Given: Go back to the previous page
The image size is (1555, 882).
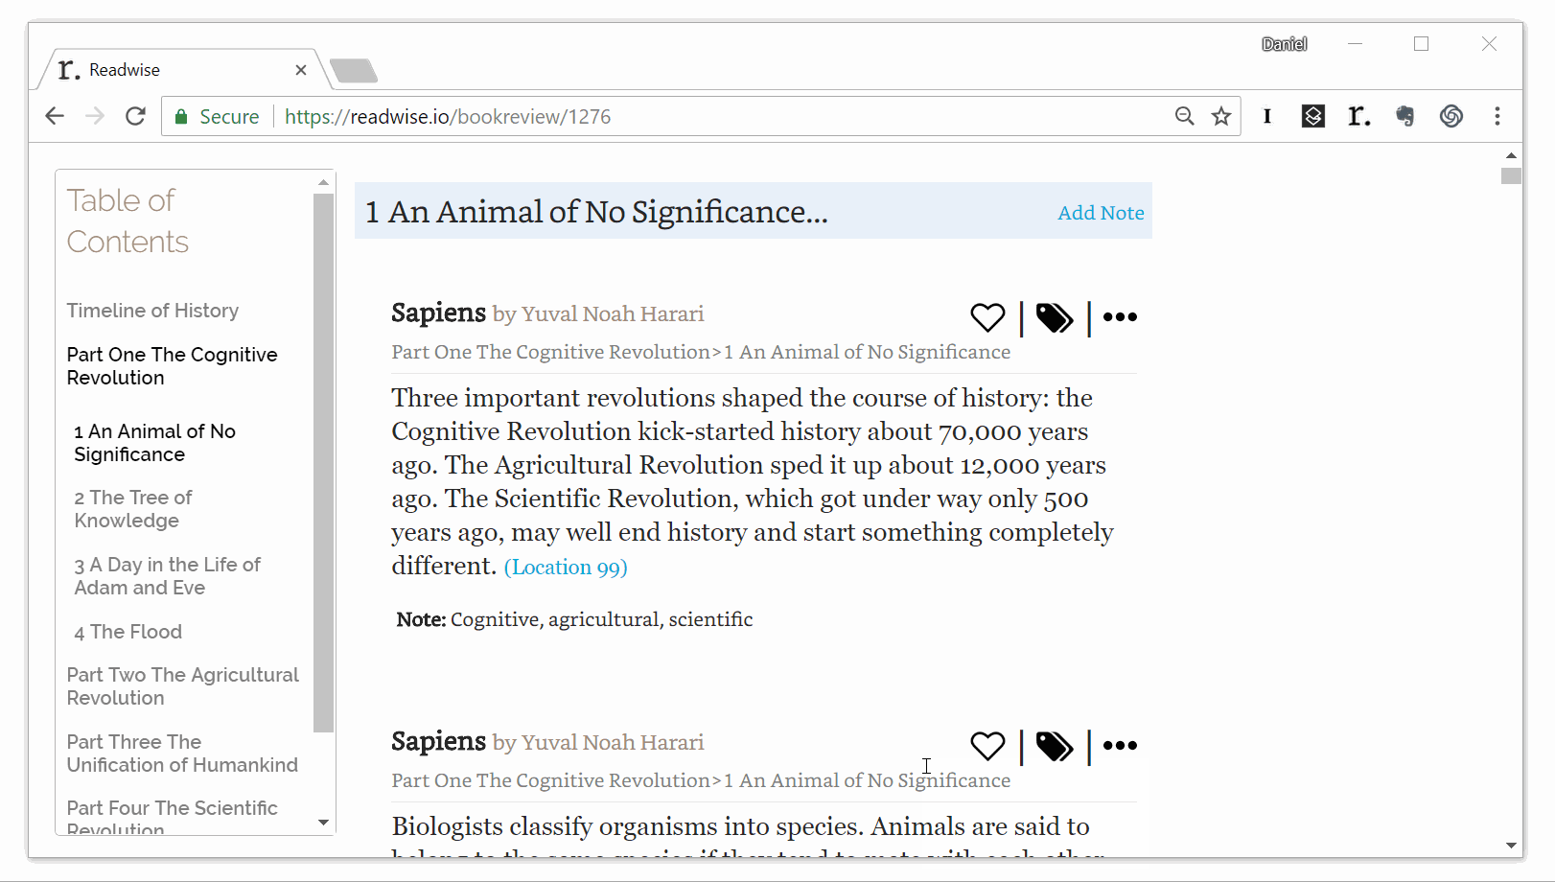Looking at the screenshot, I should [55, 116].
